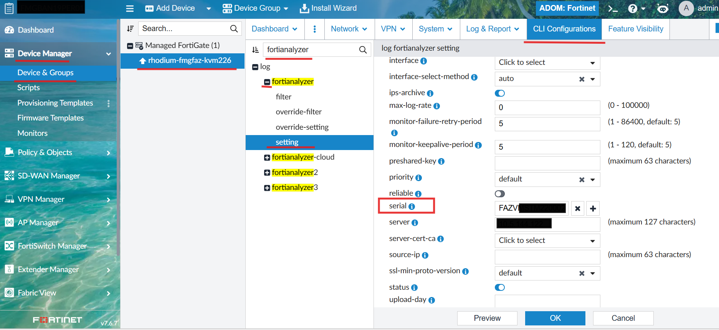Image resolution: width=719 pixels, height=330 pixels.
Task: Add a serial entry with the plus button
Action: click(x=593, y=208)
